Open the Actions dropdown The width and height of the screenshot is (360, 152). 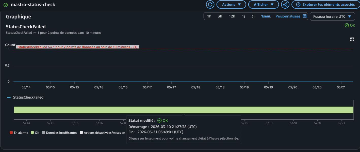coord(231,5)
